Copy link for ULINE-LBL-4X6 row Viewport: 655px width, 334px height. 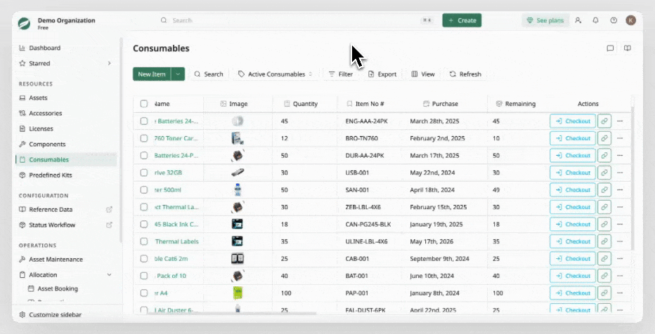[x=604, y=241]
